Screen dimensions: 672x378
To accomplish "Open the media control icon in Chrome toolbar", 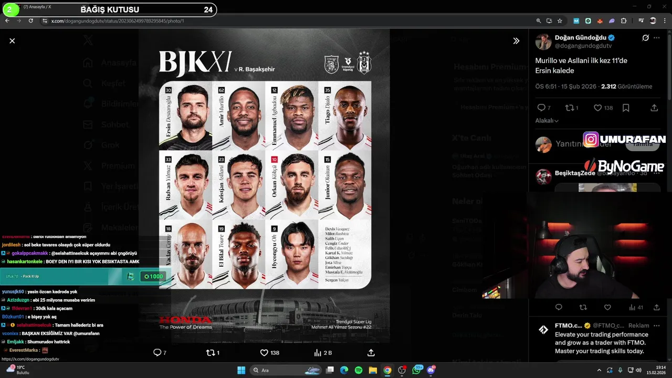I will click(x=641, y=21).
